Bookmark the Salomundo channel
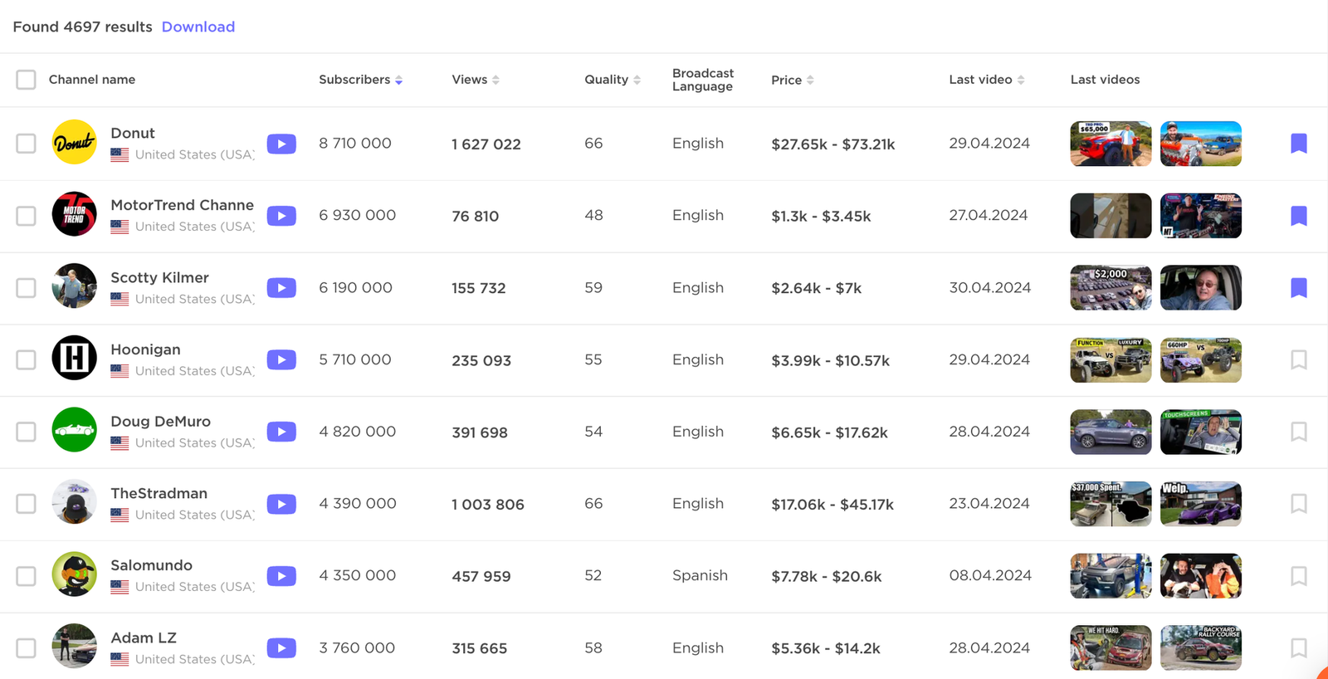 pos(1299,576)
